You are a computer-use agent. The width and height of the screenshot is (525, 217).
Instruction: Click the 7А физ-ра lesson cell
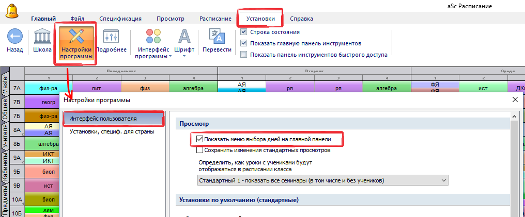click(x=48, y=88)
